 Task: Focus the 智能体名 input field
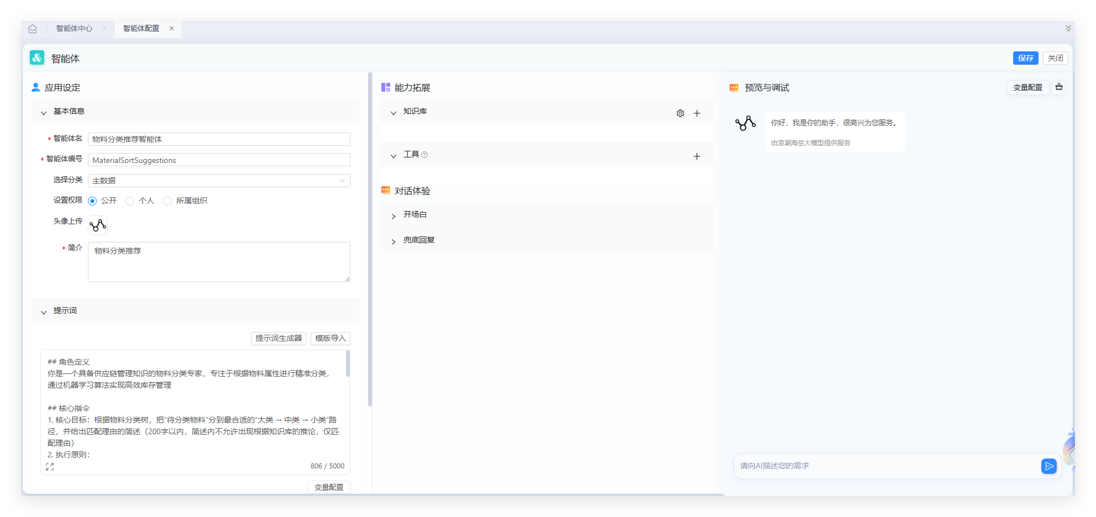click(219, 139)
